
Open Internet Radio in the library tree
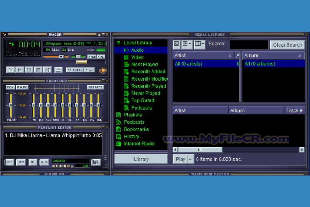(139, 144)
